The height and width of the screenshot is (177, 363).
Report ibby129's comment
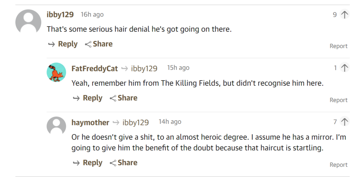[x=338, y=46]
